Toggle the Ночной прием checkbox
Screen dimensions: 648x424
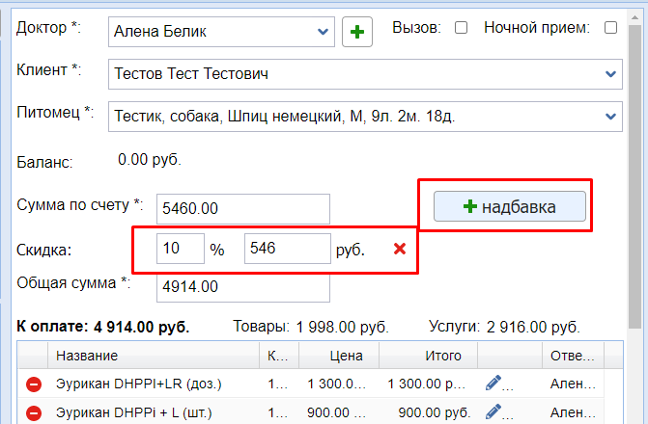[x=610, y=28]
